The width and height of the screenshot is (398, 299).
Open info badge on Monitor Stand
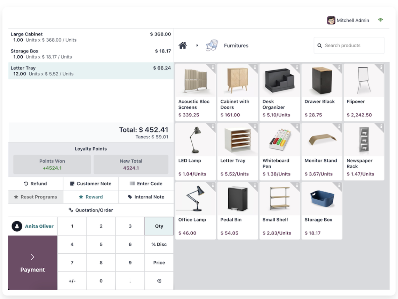[x=339, y=126]
